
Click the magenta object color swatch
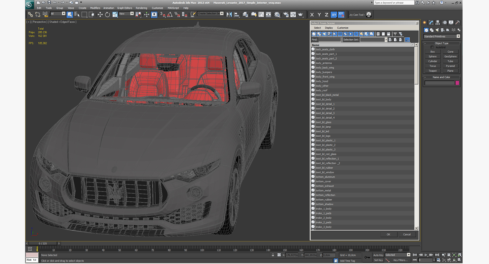click(x=457, y=83)
